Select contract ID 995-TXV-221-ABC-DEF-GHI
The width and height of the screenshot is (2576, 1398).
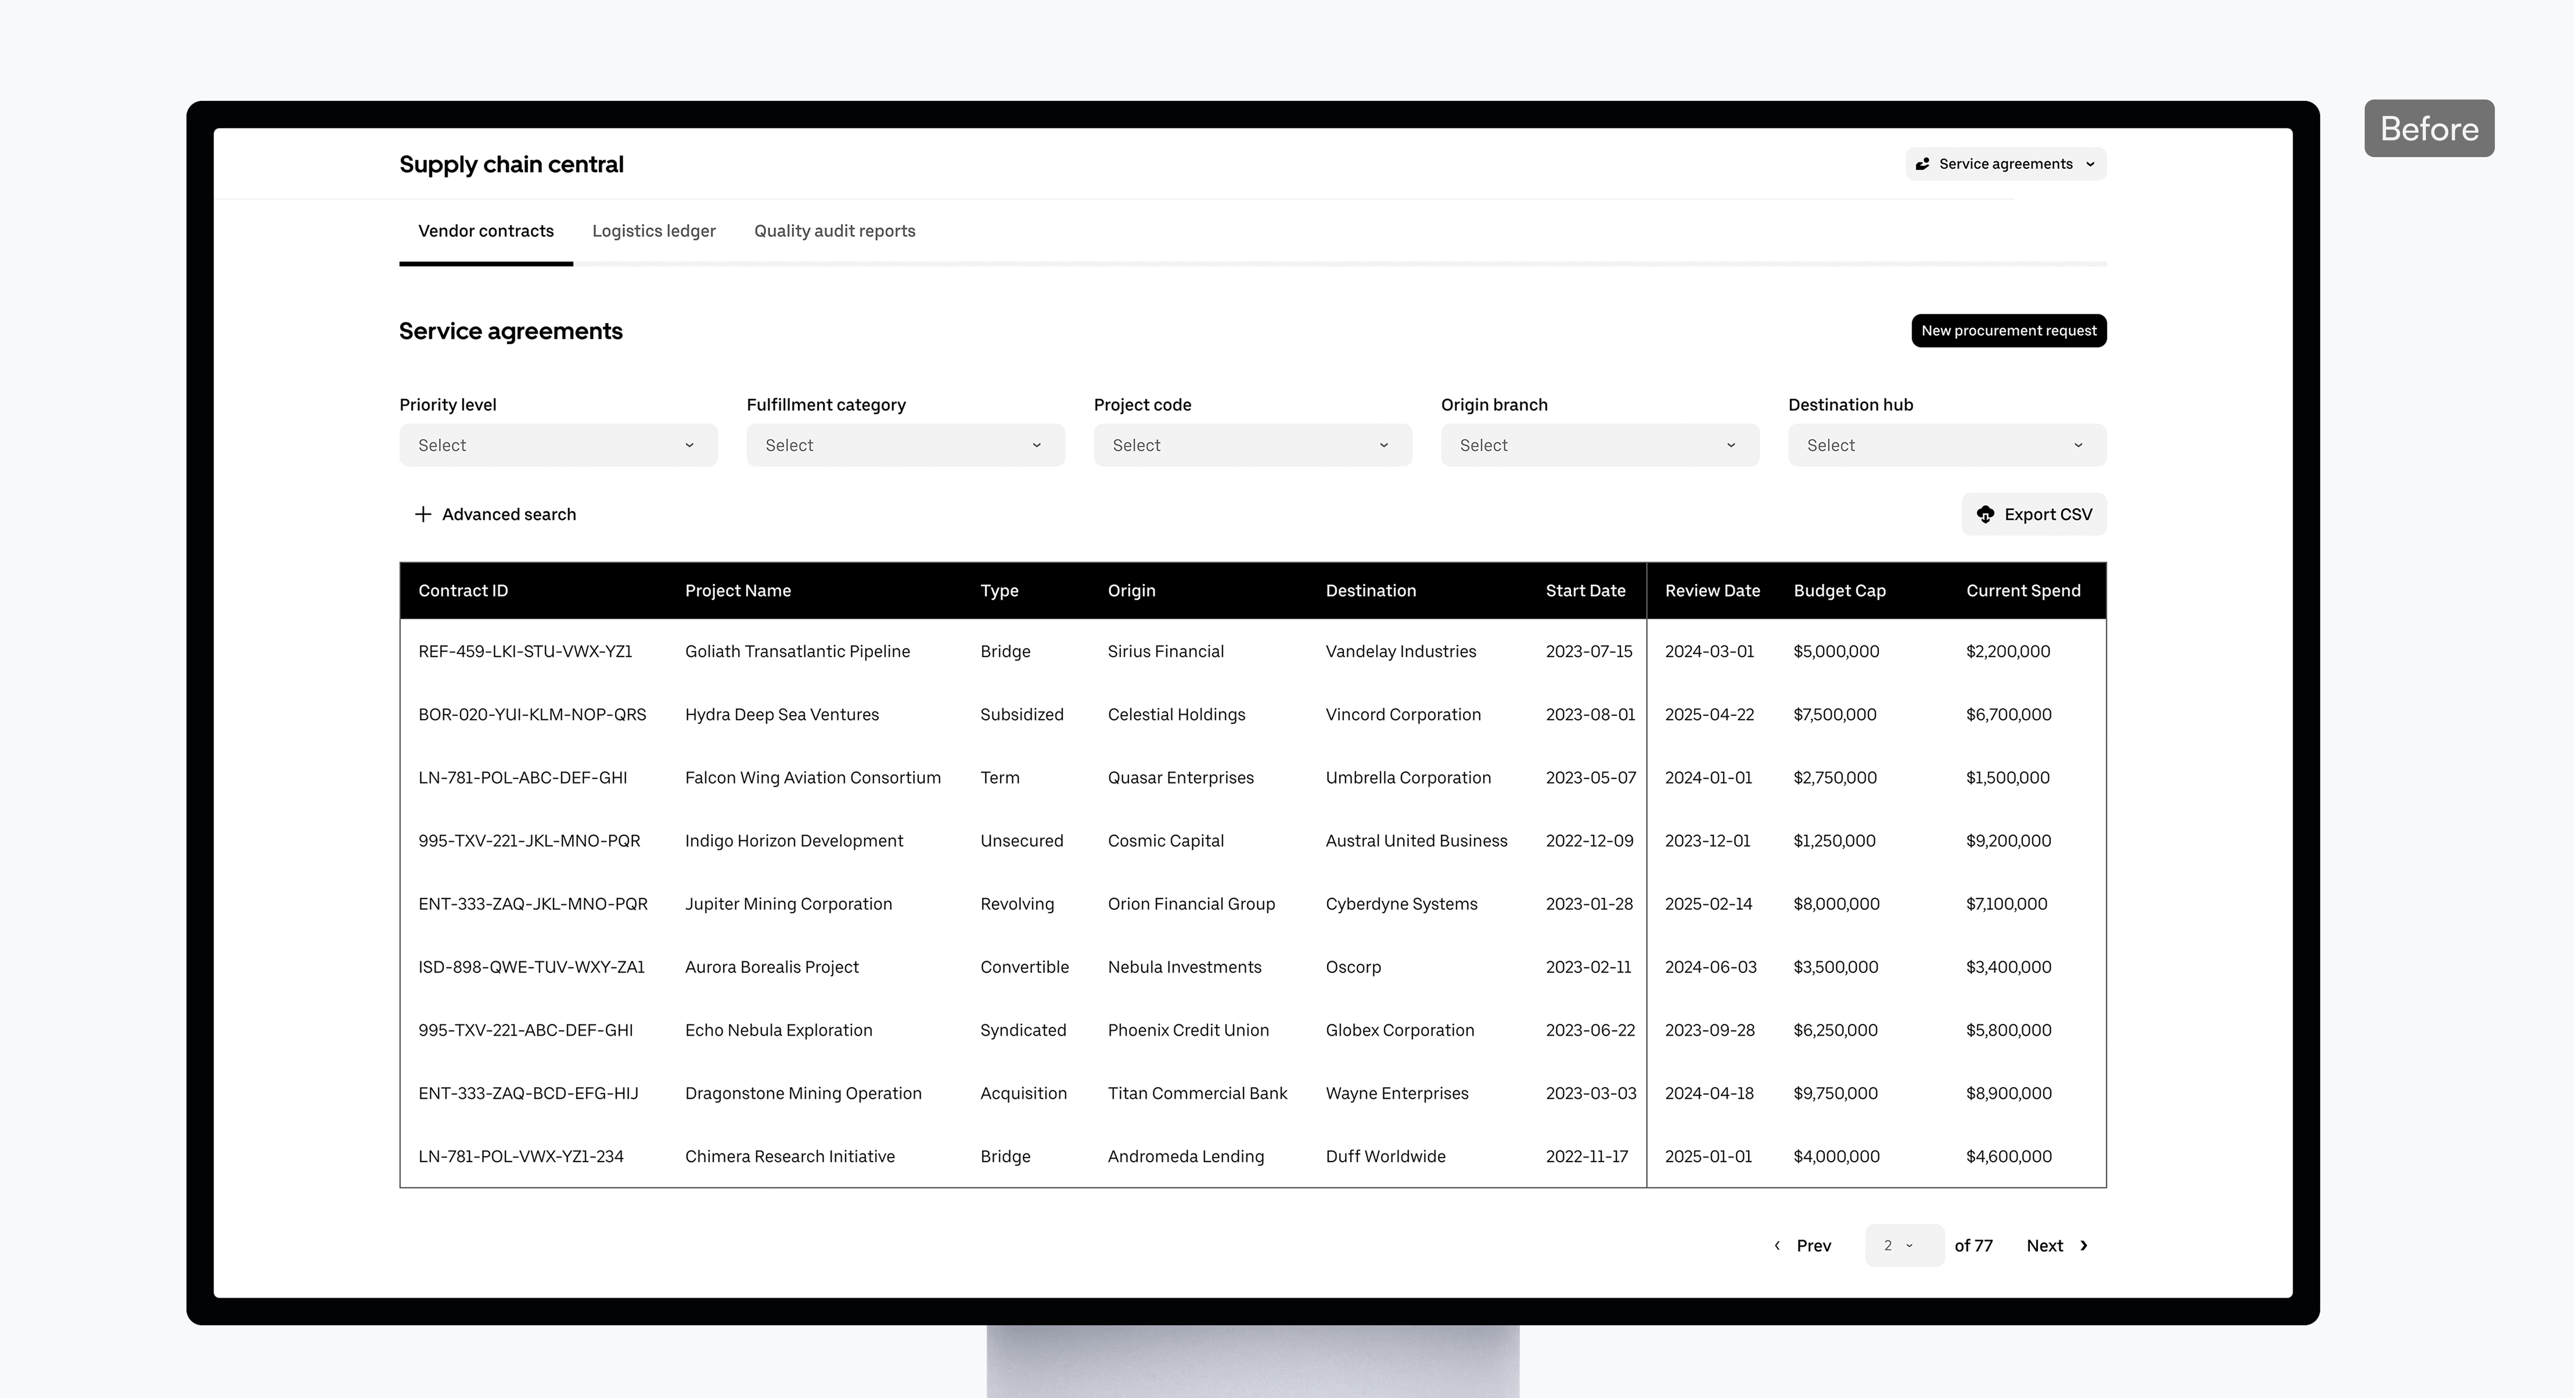coord(525,1030)
